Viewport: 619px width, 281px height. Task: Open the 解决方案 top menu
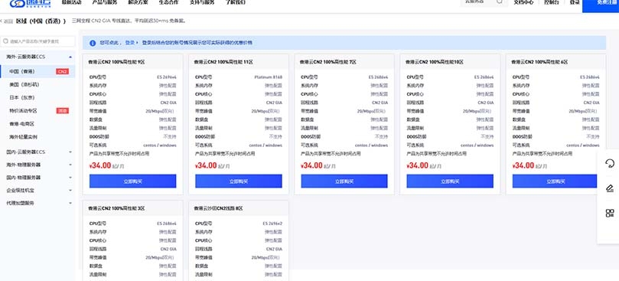pos(138,2)
